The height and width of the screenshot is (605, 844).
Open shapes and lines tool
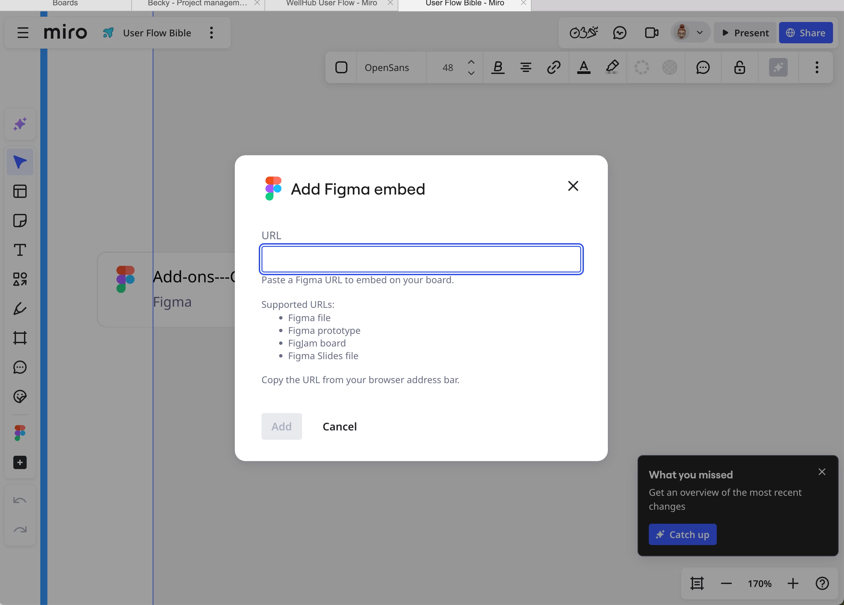point(20,279)
